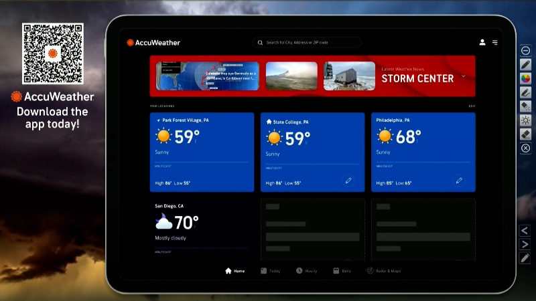The height and width of the screenshot is (301, 536).
Task: Click 70° temperature for San Diego
Action: pyautogui.click(x=187, y=223)
